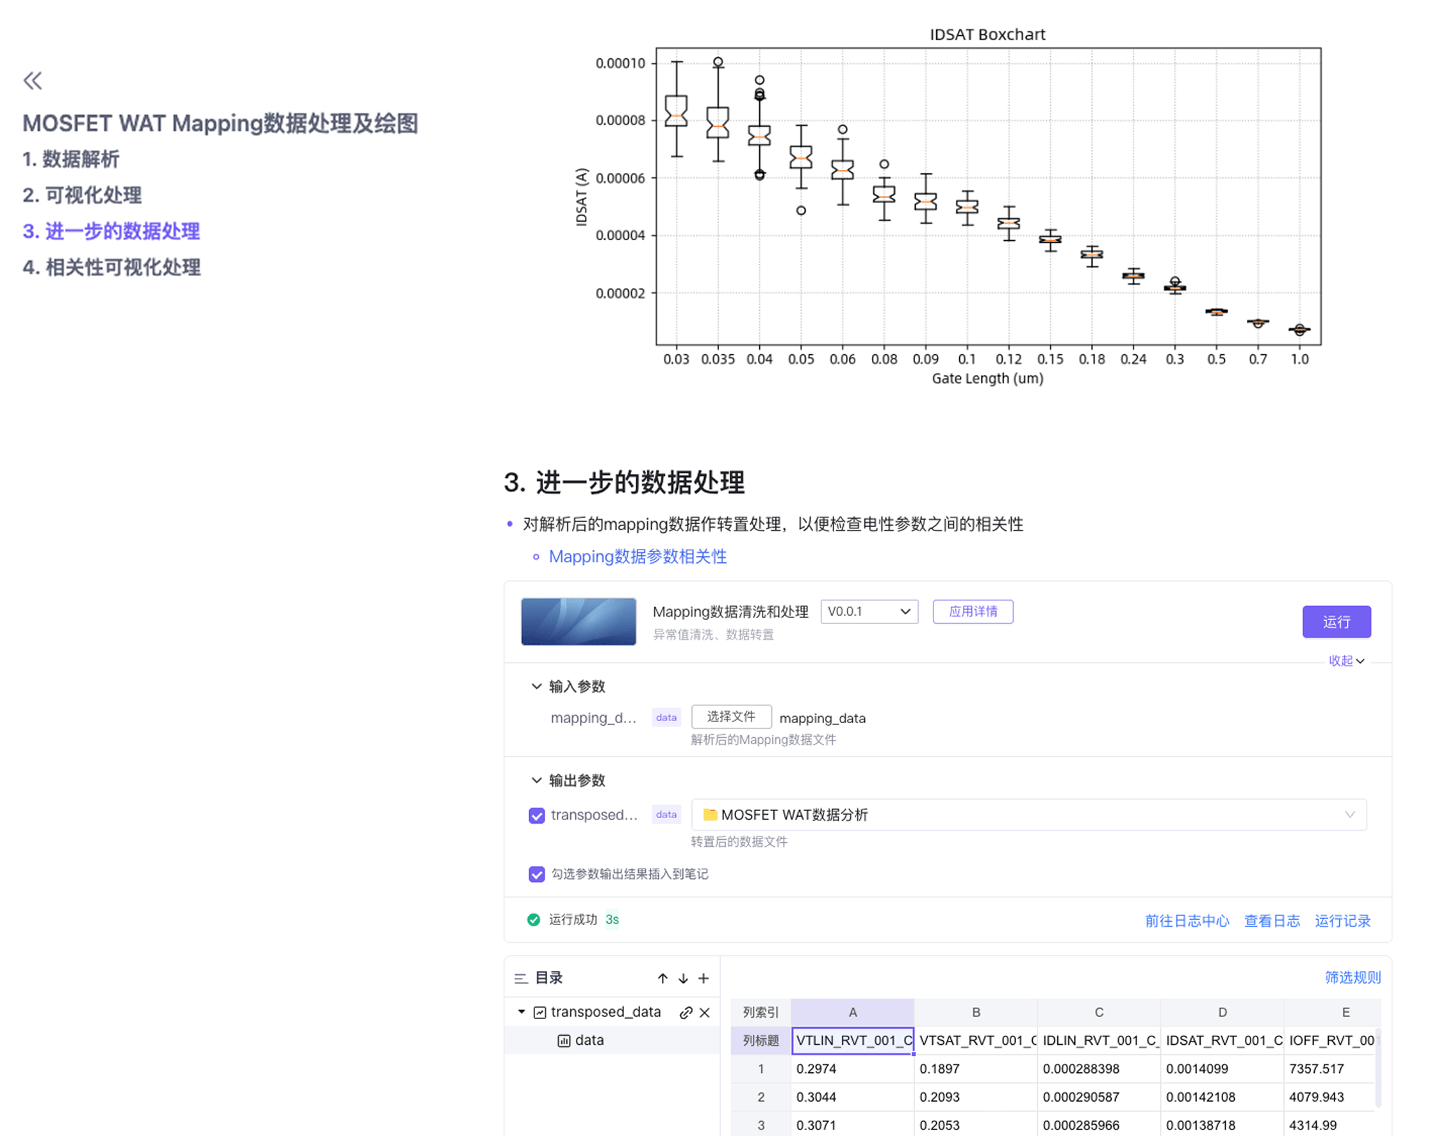
Task: Open MOSFET WAT数据分析 folder dropdown
Action: tap(1028, 815)
